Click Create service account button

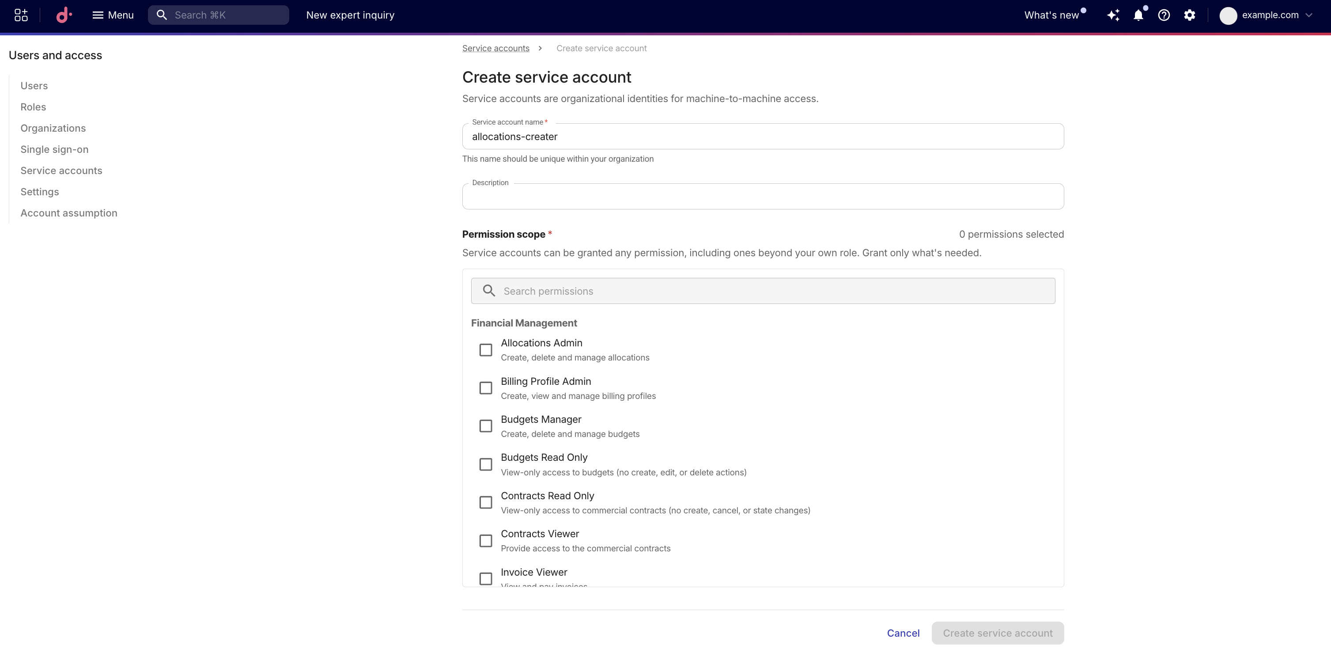point(998,634)
